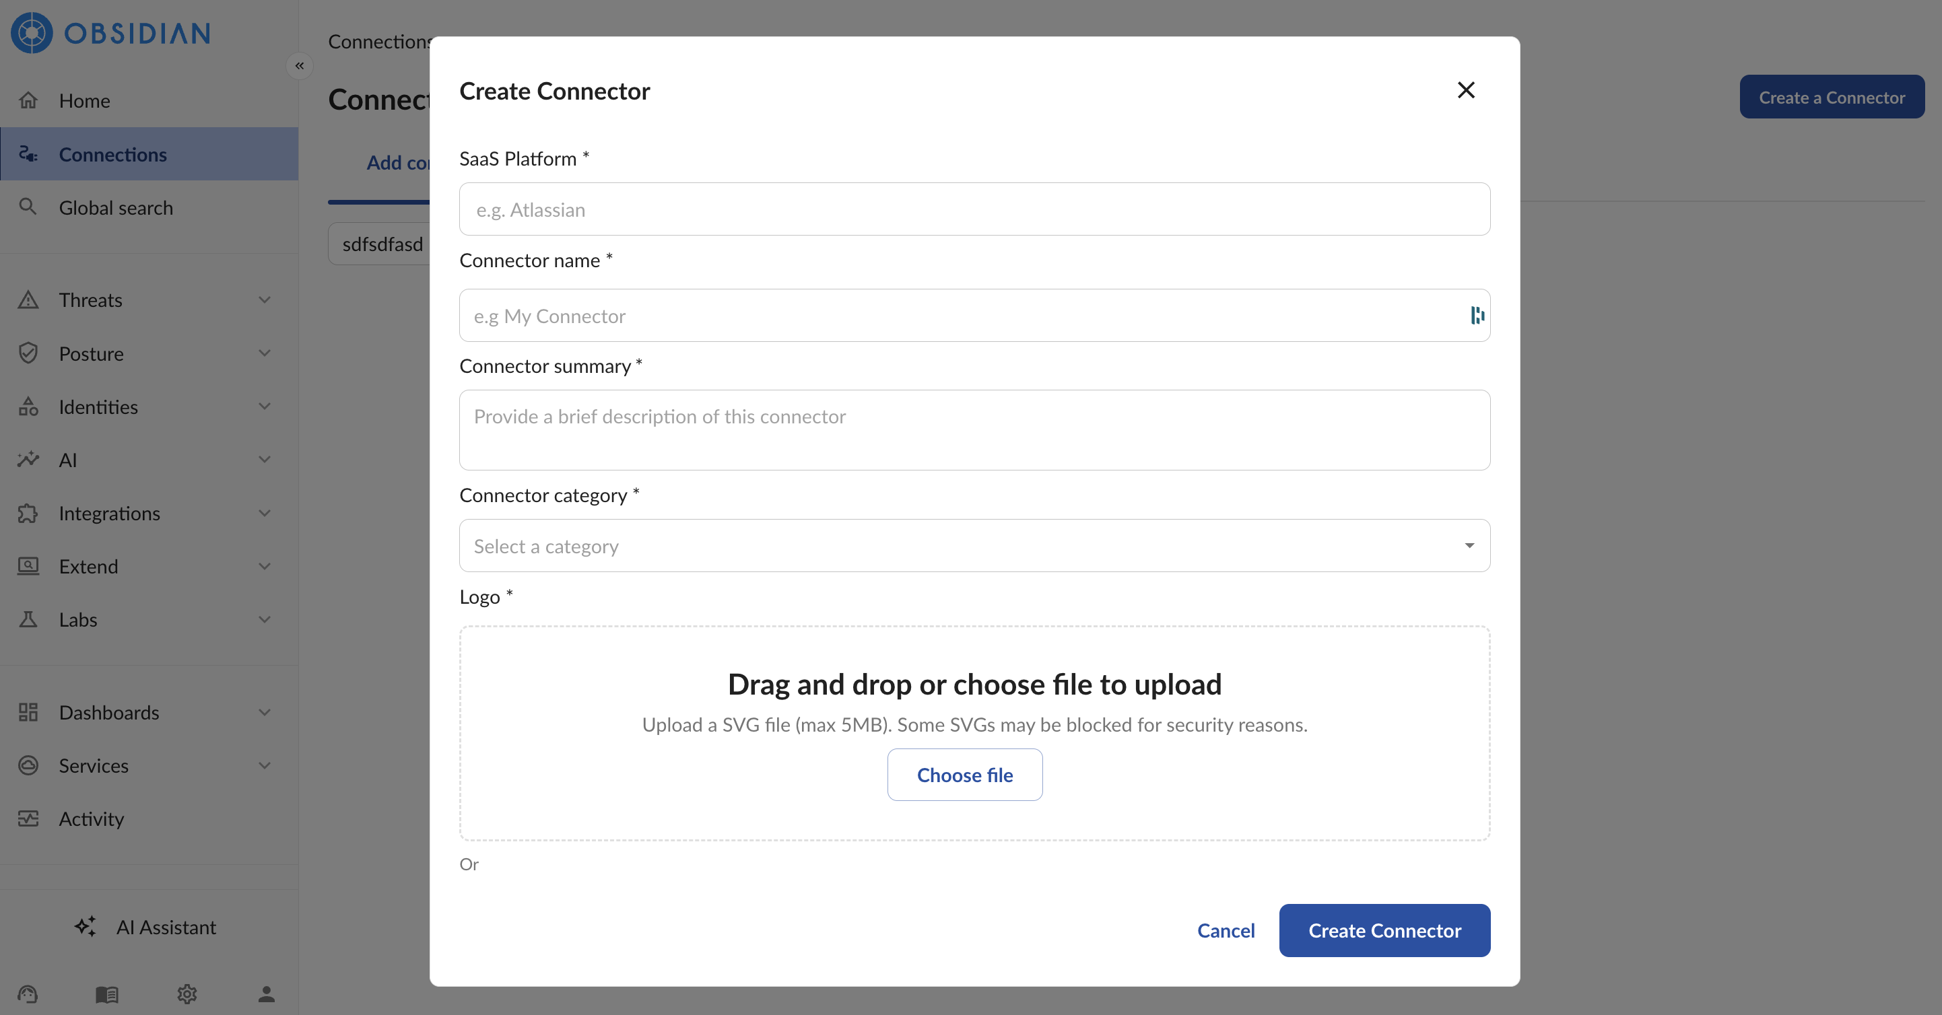Screen dimensions: 1942x1015
Task: Click the user profile icon
Action: click(x=266, y=994)
